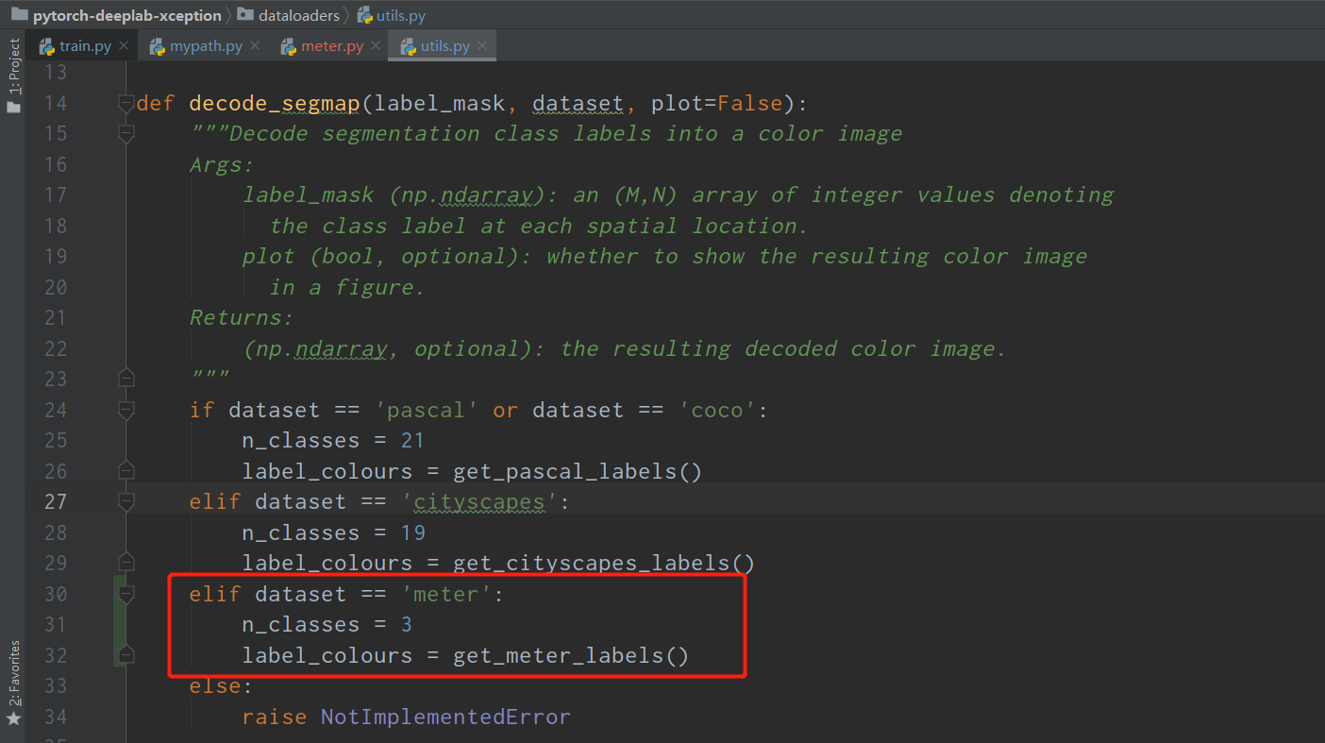Image resolution: width=1325 pixels, height=743 pixels.
Task: Close the utils.py editor tab
Action: click(481, 44)
